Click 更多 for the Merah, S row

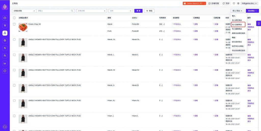[x=249, y=91]
